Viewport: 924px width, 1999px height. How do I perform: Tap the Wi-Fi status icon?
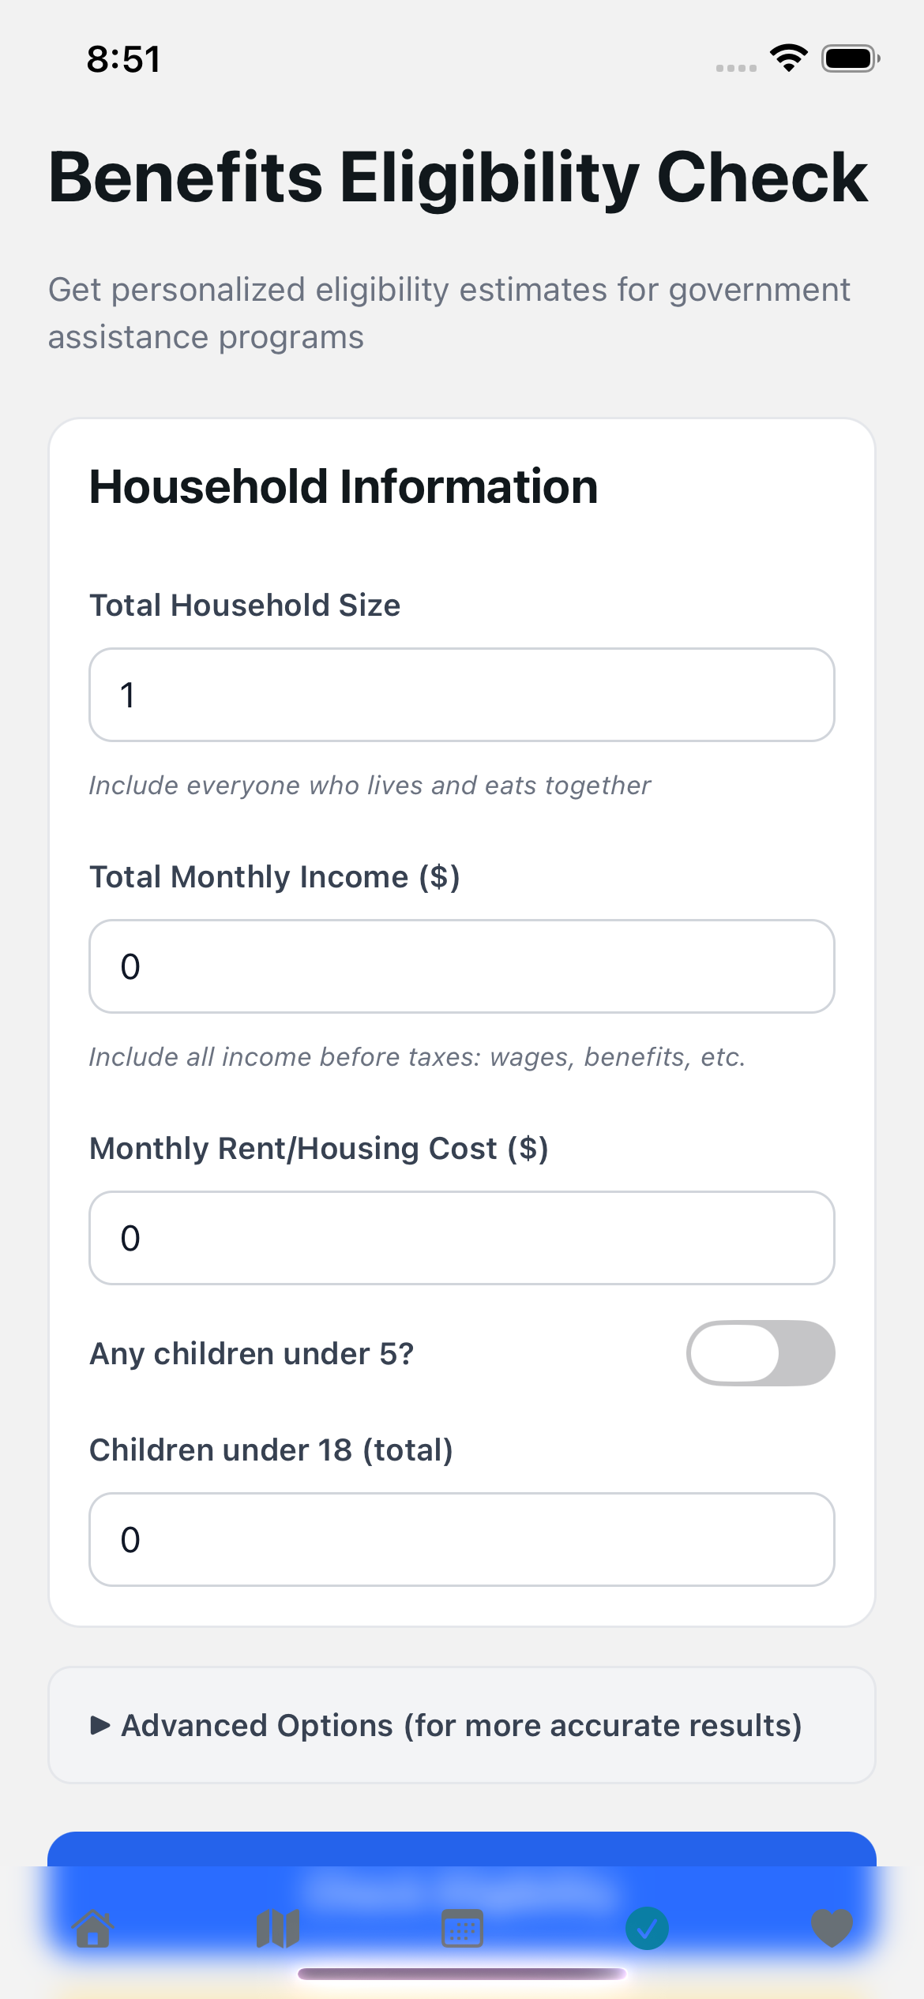[788, 58]
